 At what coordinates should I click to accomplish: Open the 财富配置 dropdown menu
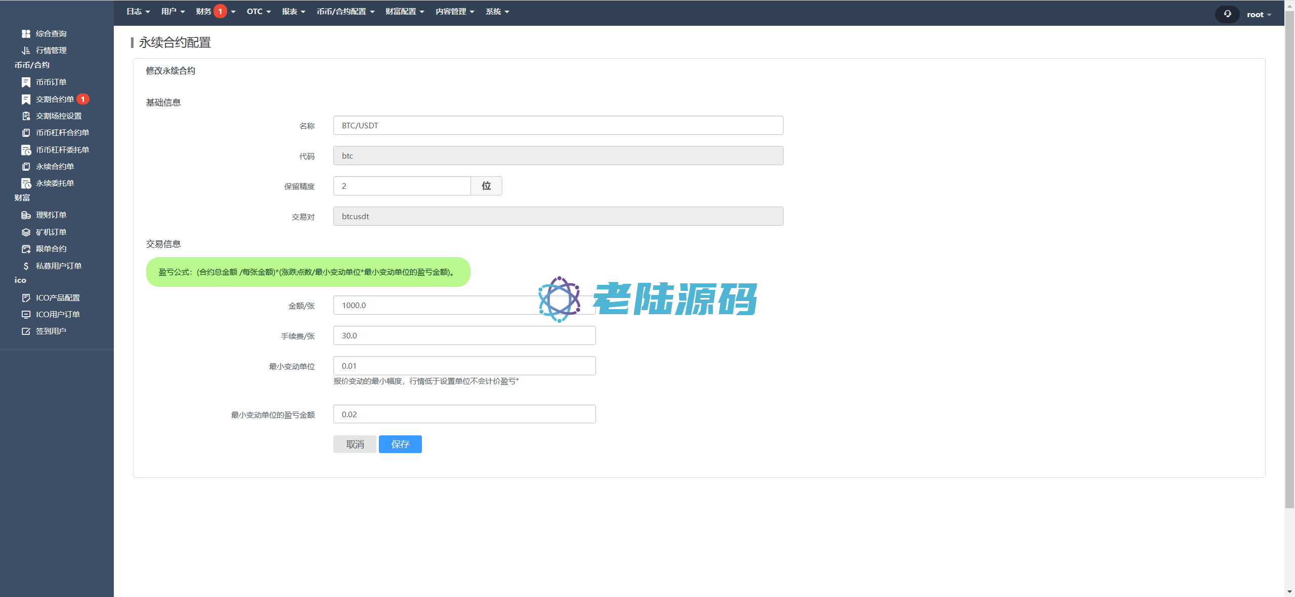[x=405, y=12]
